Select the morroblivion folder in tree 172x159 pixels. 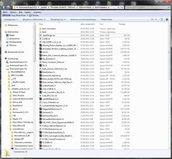(x=18, y=129)
